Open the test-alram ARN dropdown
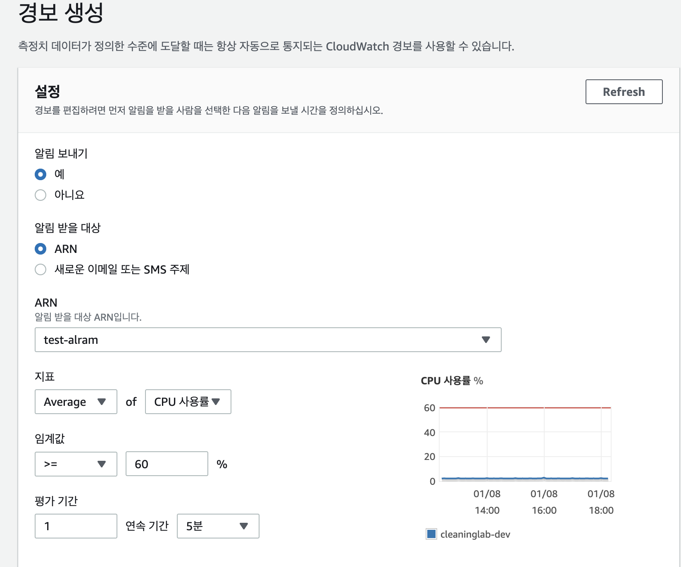Image resolution: width=681 pixels, height=567 pixels. pyautogui.click(x=268, y=340)
